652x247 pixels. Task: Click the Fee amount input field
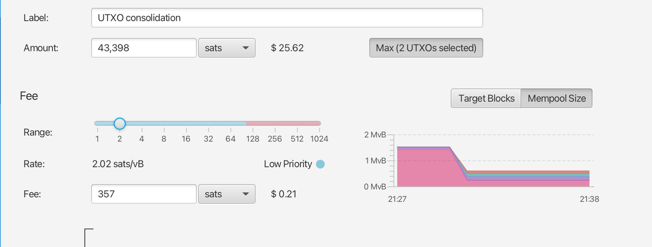pos(143,193)
